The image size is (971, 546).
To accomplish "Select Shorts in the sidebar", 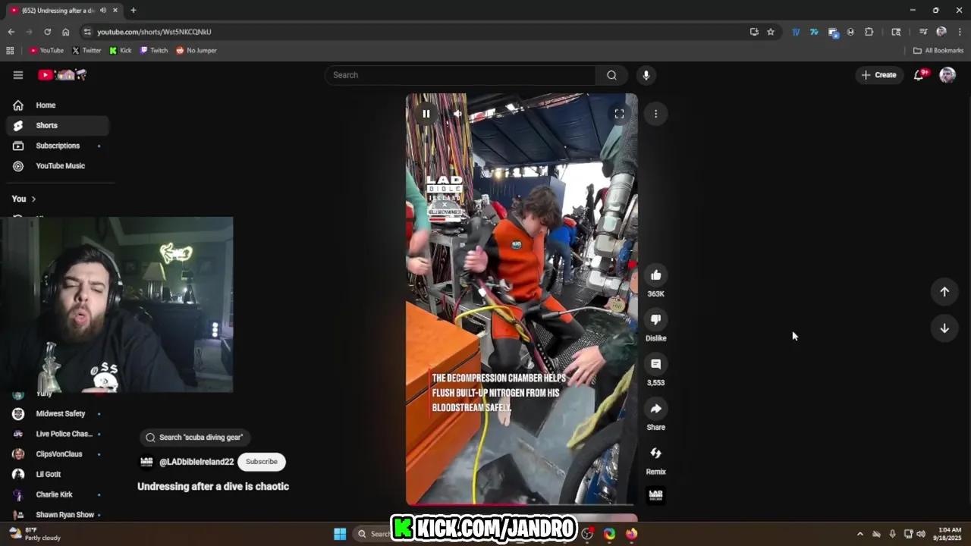I will (58, 125).
